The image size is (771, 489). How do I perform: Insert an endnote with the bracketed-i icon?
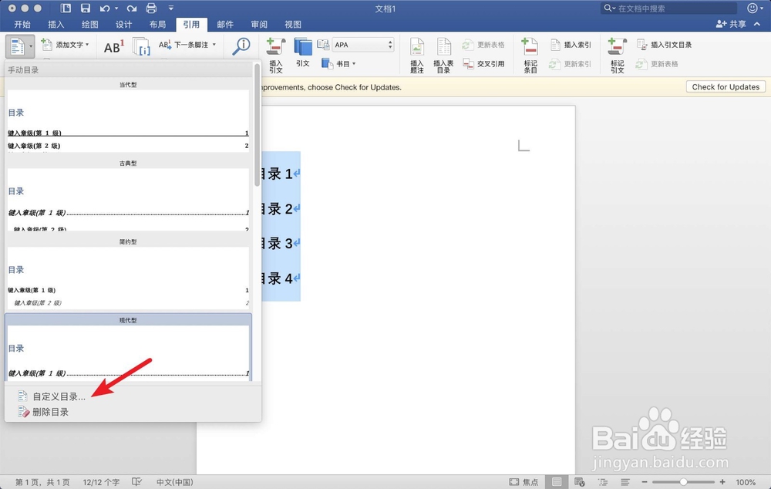coord(141,47)
